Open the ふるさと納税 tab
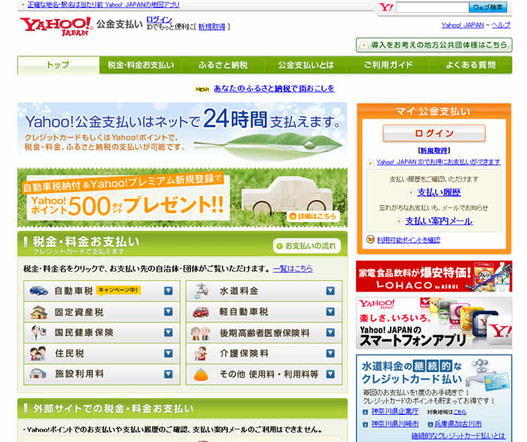527x442 pixels. pos(223,65)
